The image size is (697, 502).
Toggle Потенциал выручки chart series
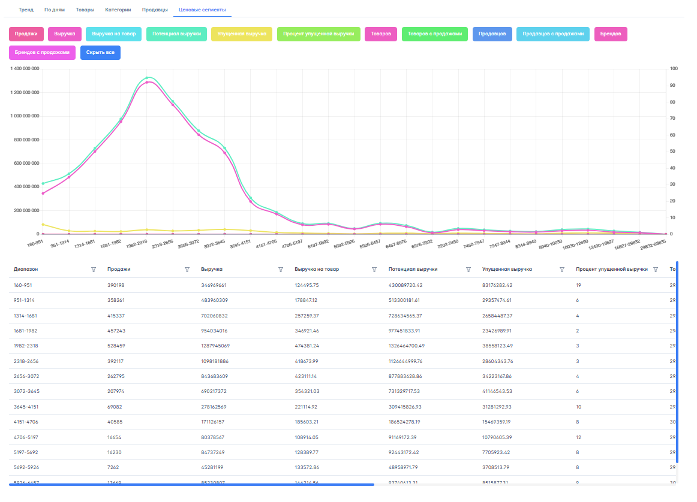click(176, 34)
